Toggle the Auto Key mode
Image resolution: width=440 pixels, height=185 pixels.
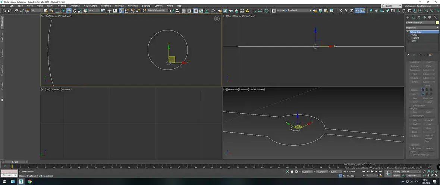click(396, 172)
